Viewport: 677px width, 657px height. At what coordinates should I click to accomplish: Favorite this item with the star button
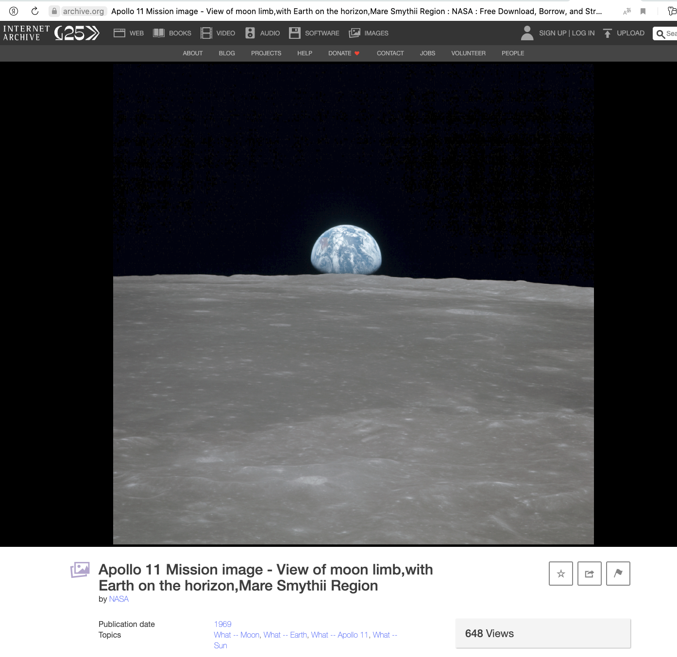coord(561,574)
